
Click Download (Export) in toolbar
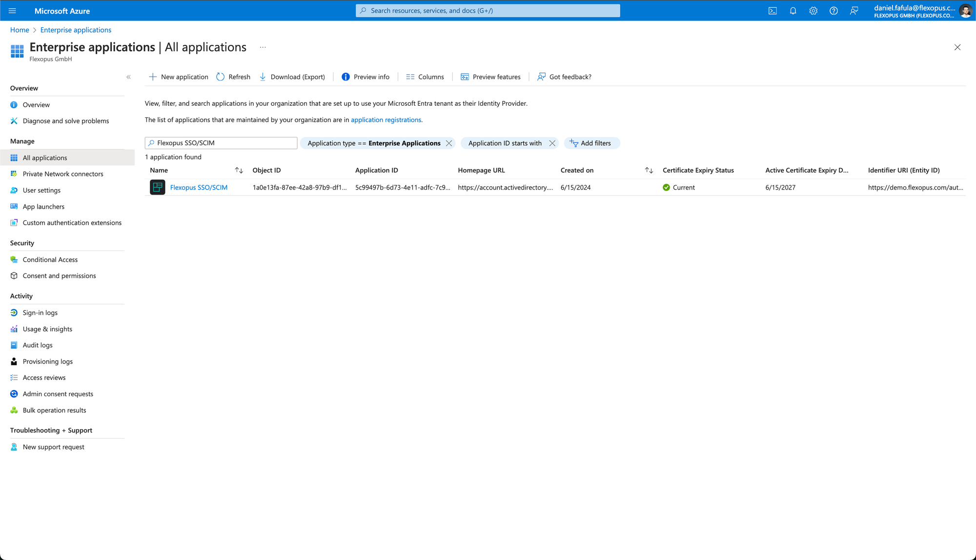click(292, 77)
